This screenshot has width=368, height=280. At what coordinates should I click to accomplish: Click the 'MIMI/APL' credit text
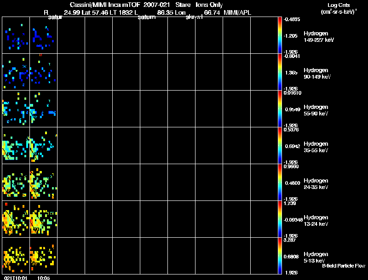pos(237,13)
